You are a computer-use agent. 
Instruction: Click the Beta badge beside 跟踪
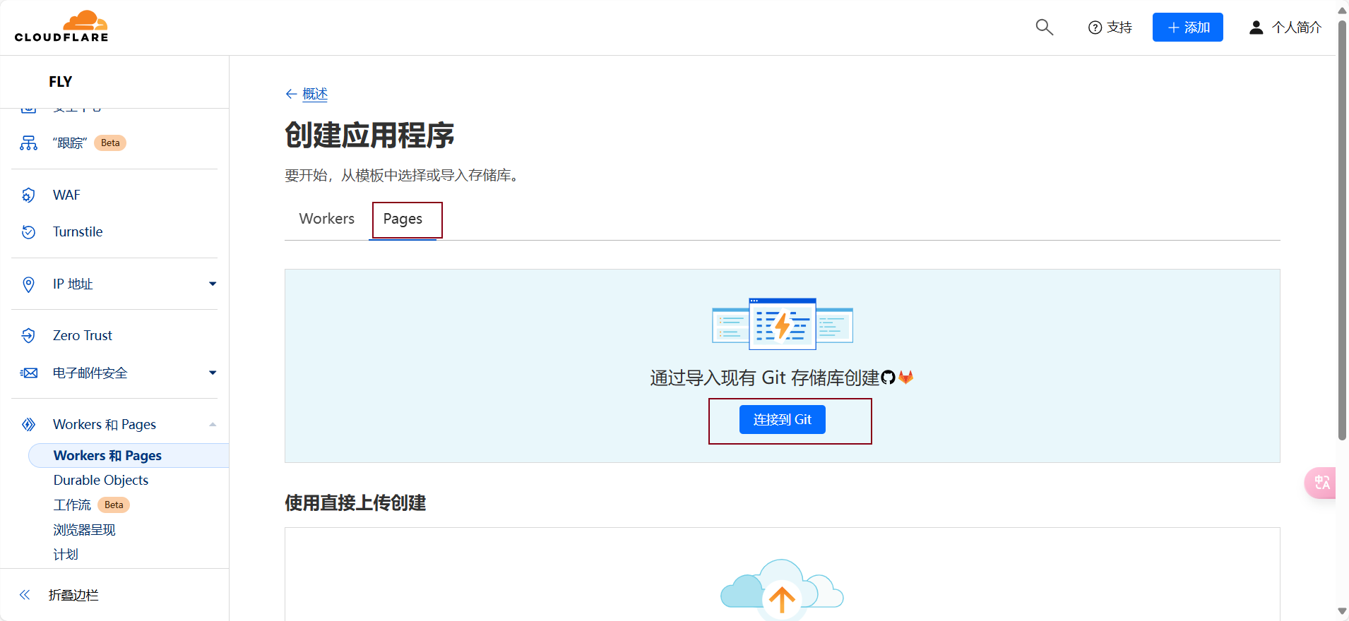coord(110,143)
